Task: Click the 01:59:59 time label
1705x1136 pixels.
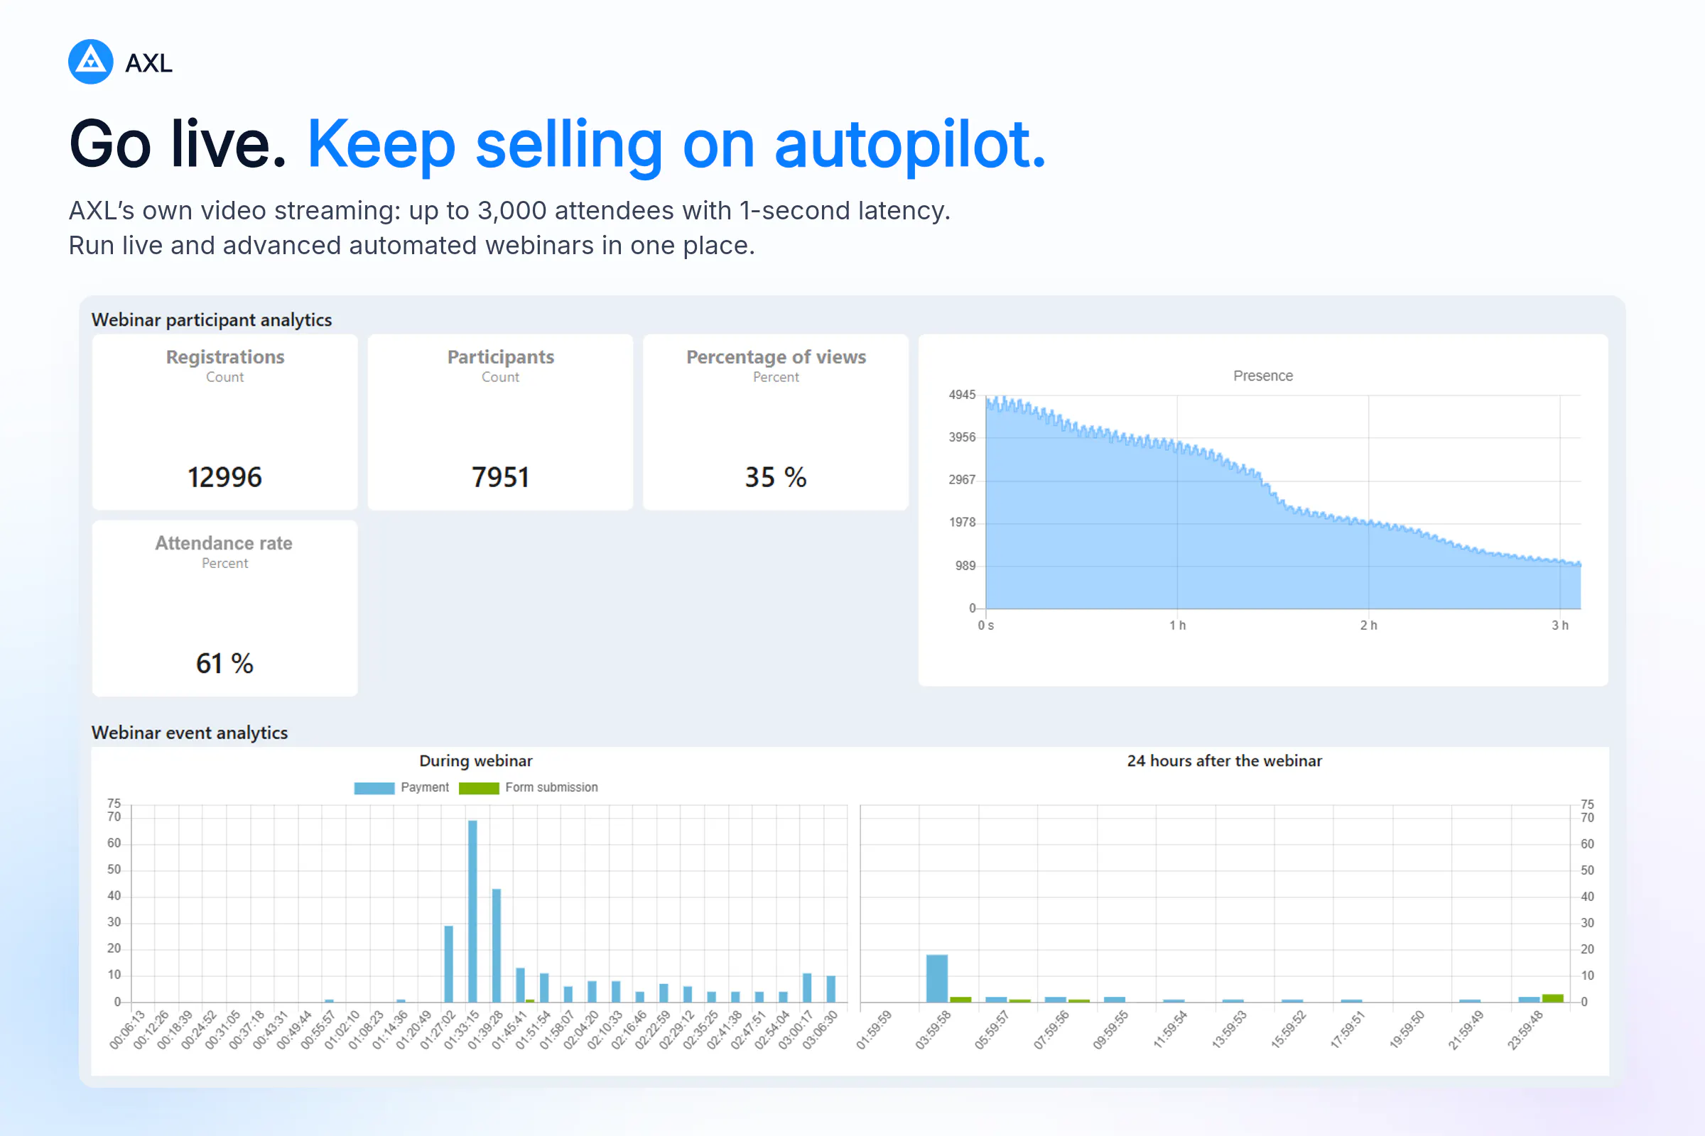Action: [x=875, y=1029]
